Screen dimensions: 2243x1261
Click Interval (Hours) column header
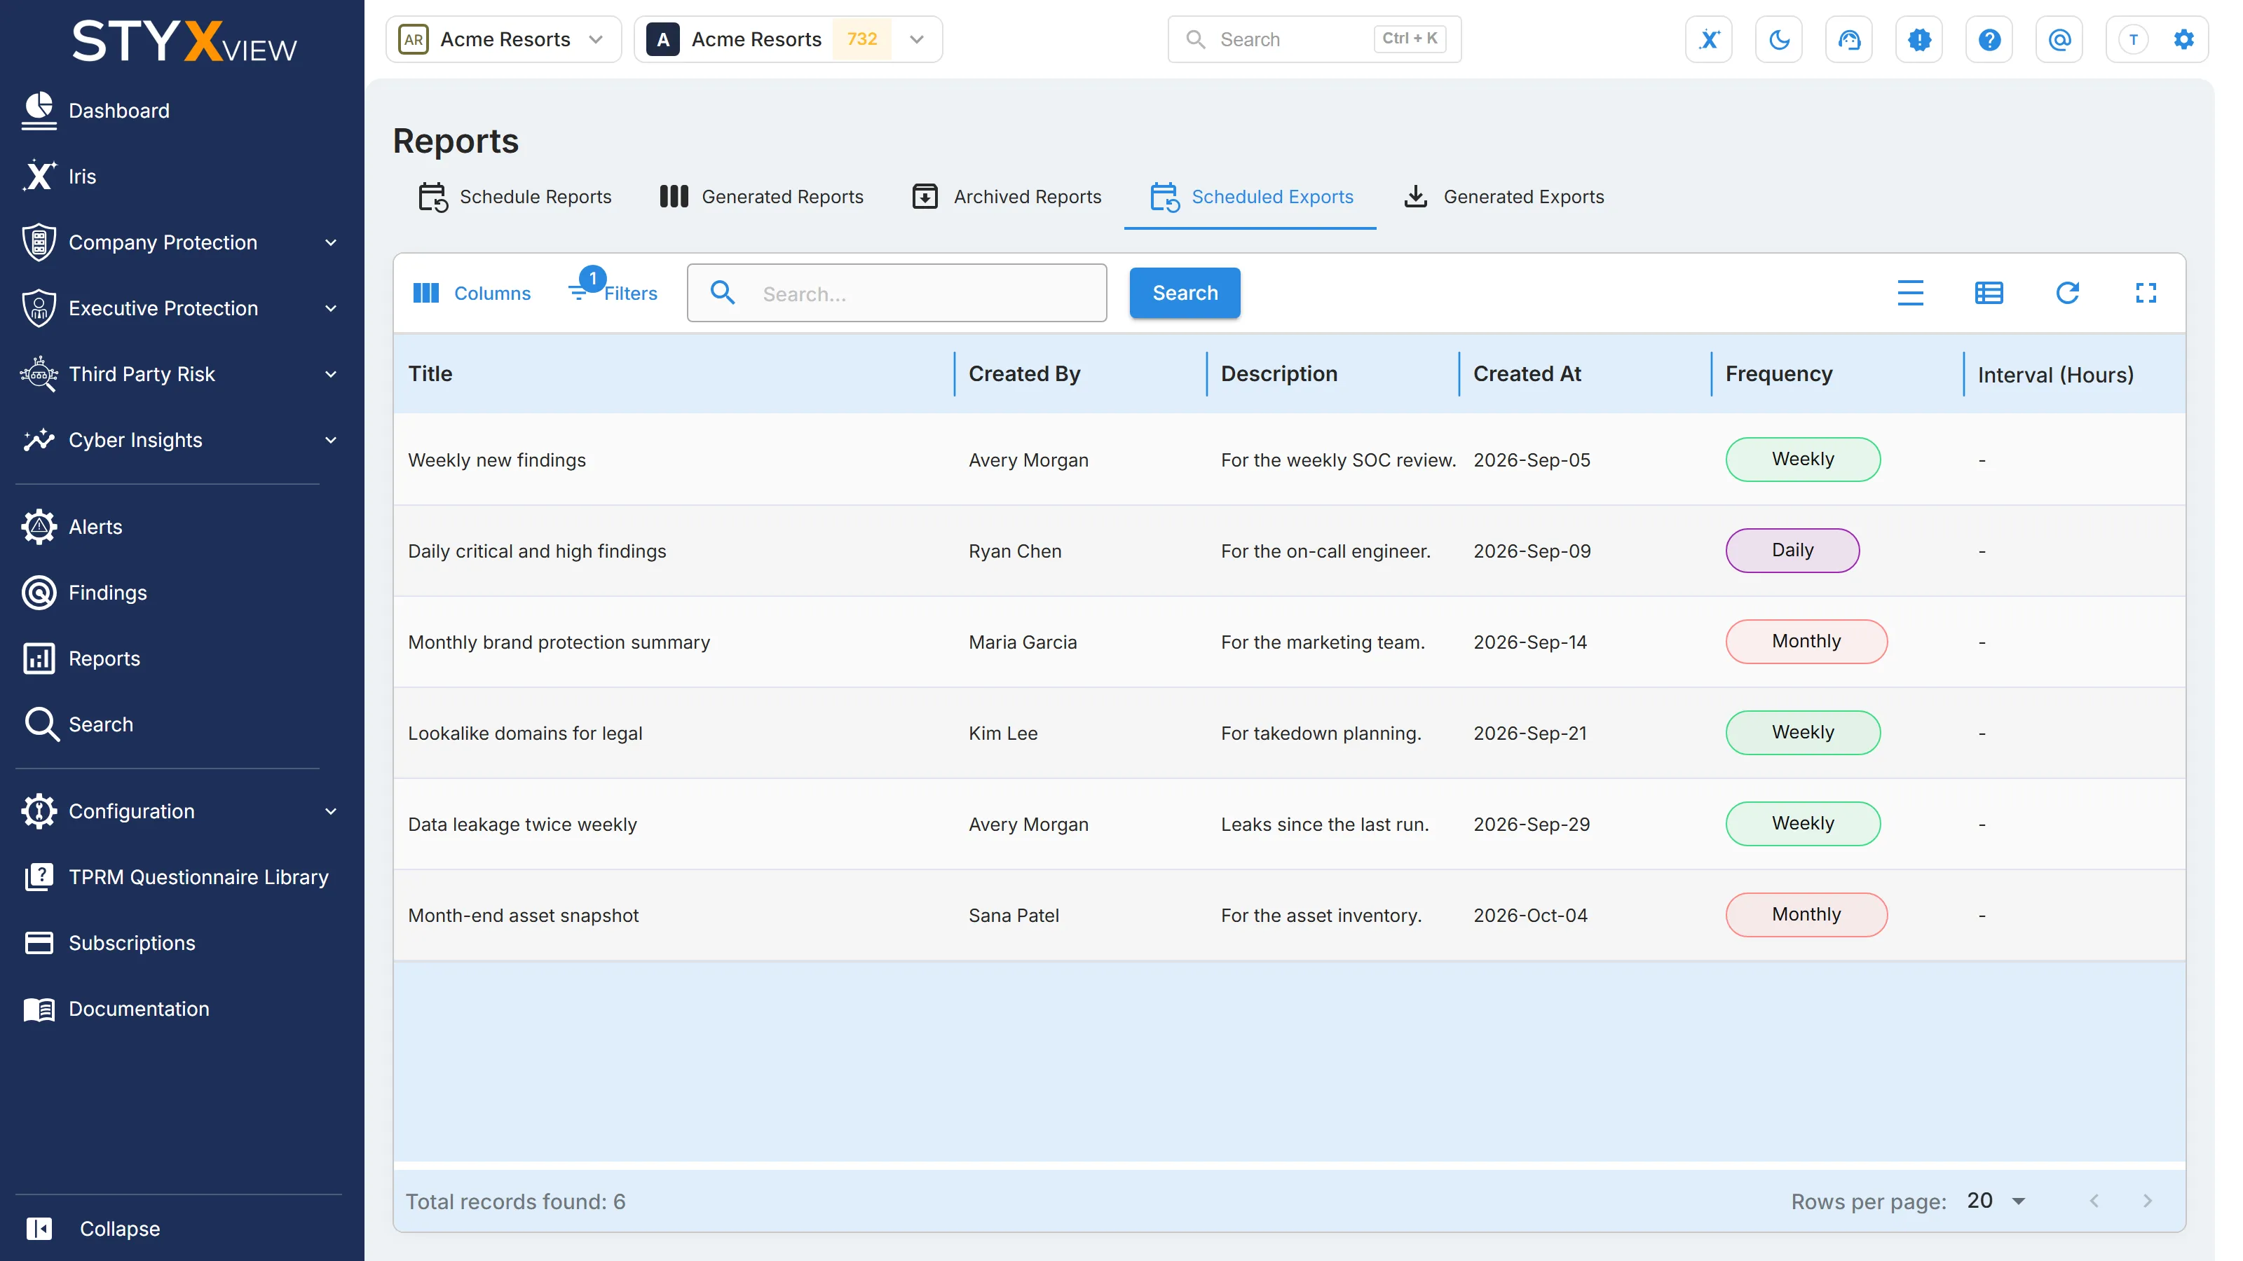click(x=2055, y=375)
